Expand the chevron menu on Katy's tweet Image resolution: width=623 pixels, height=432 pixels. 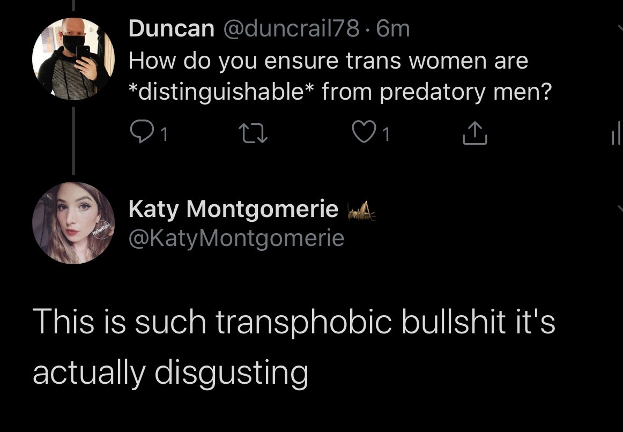pyautogui.click(x=620, y=208)
